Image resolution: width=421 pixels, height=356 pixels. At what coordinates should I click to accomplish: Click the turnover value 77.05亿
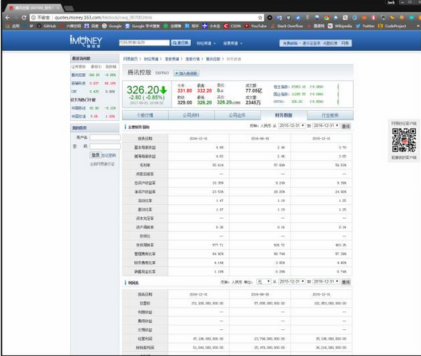[x=254, y=91]
